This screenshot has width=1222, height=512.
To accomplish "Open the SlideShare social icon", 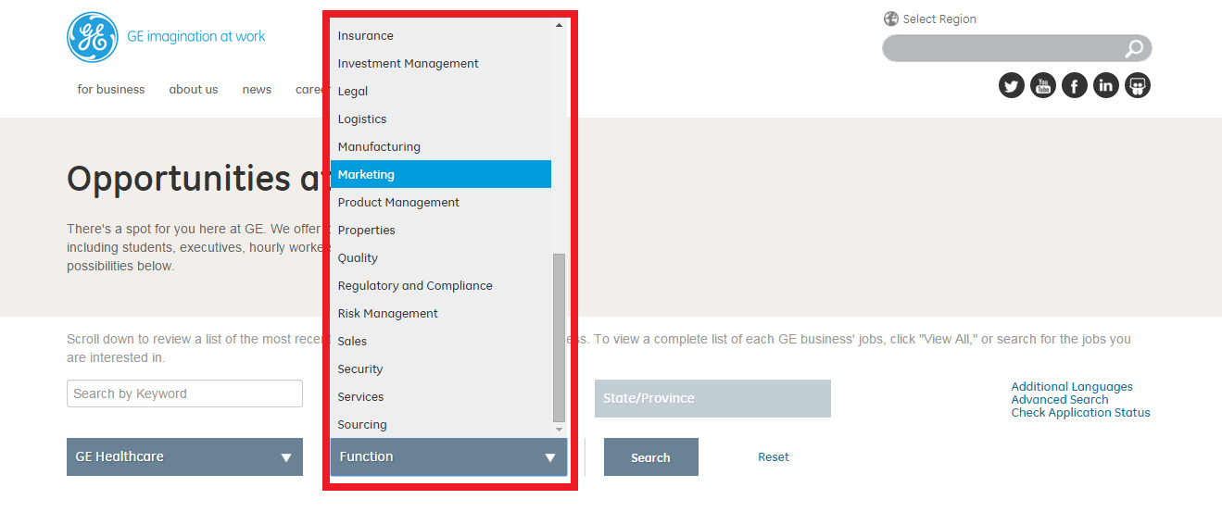I will 1138,86.
